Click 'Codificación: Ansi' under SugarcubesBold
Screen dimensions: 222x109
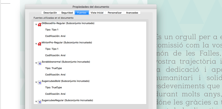[x=55, y=94]
